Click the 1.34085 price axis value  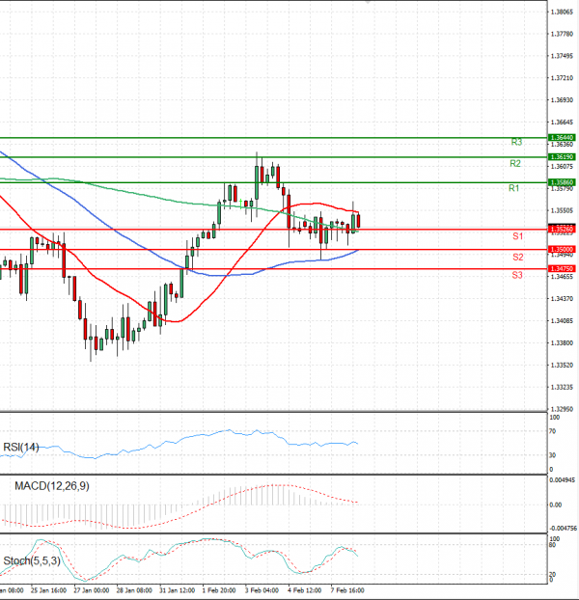(x=562, y=320)
